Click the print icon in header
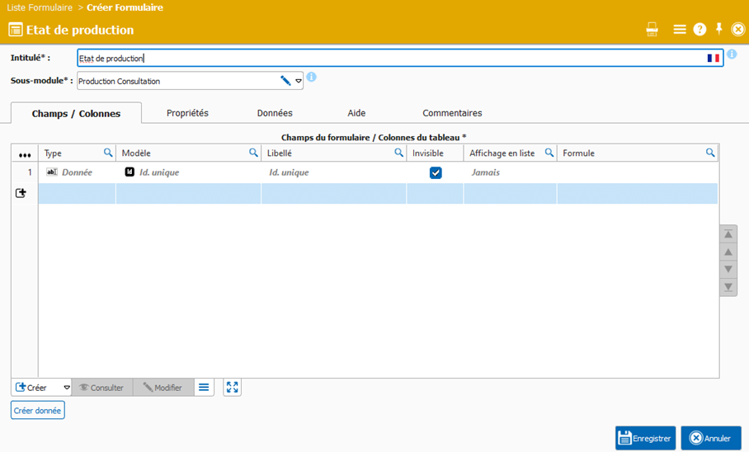 tap(652, 30)
